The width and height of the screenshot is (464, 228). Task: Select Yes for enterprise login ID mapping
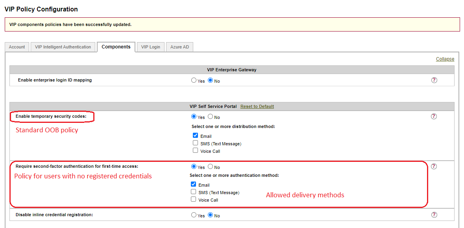194,80
